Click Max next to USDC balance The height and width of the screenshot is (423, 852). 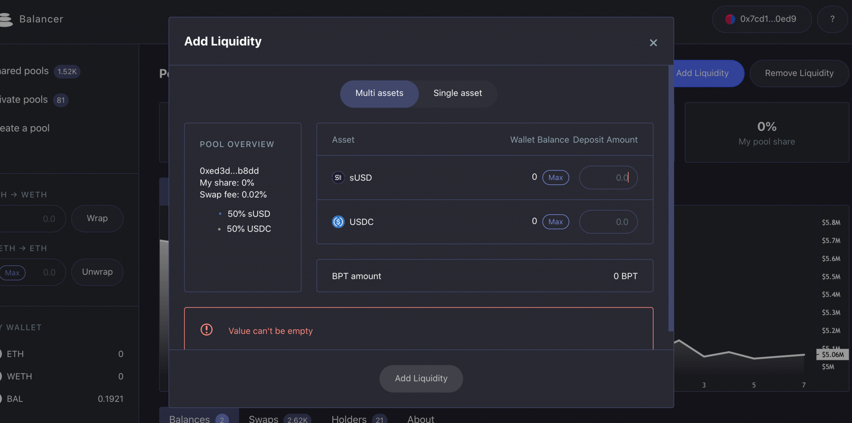tap(555, 222)
